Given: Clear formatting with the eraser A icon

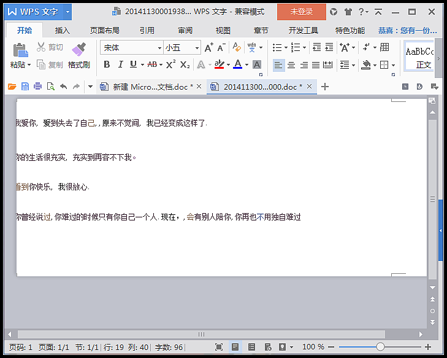Looking at the screenshot, I should pos(237,47).
